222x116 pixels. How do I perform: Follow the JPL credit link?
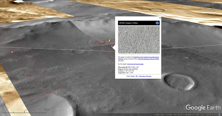(137, 76)
